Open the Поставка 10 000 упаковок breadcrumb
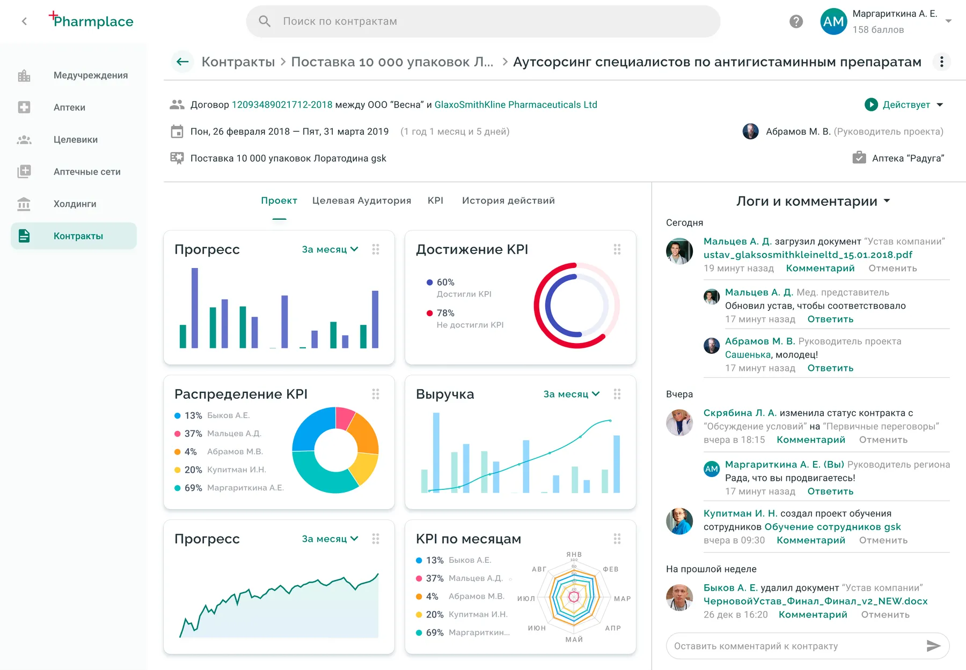Screen dimensions: 966x670 coord(392,62)
